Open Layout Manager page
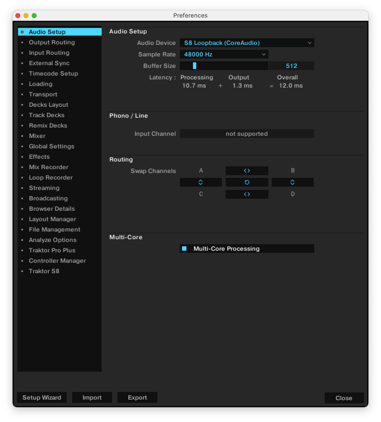 point(60,219)
